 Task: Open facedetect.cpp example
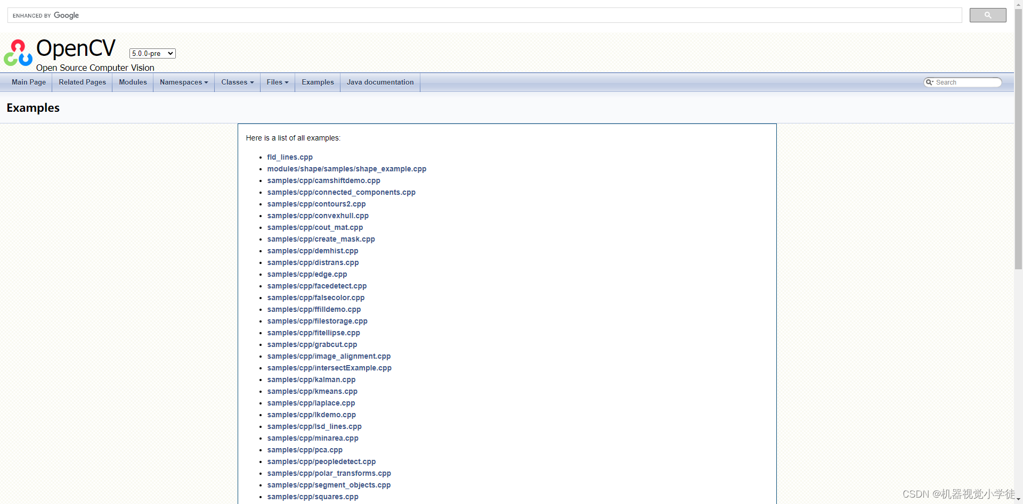317,286
